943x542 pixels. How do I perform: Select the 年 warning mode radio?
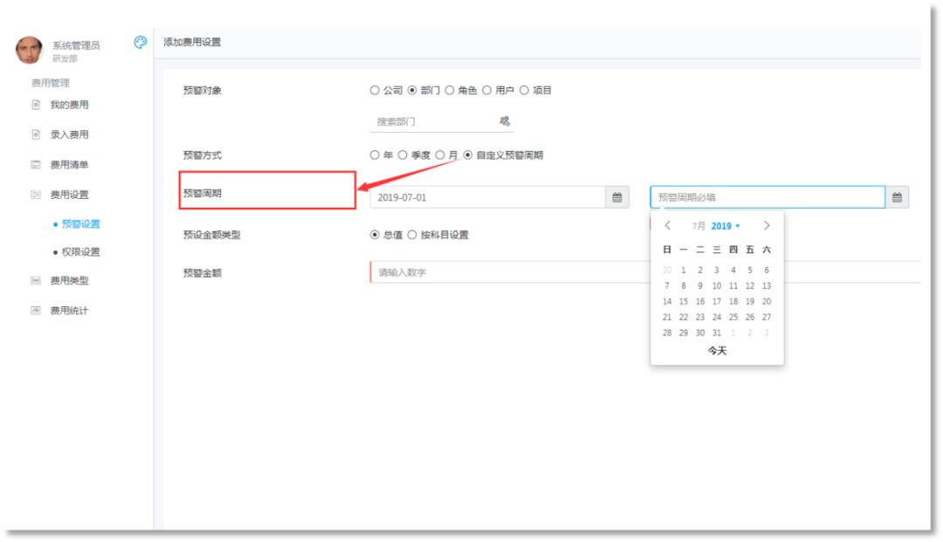(375, 155)
